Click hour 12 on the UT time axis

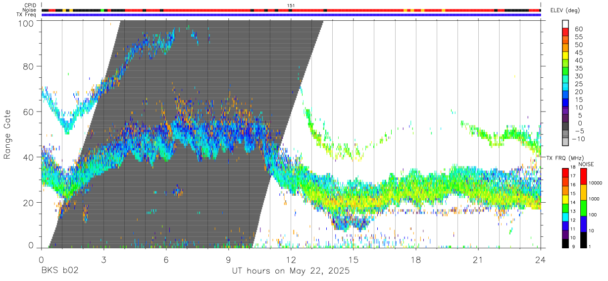[x=291, y=259]
